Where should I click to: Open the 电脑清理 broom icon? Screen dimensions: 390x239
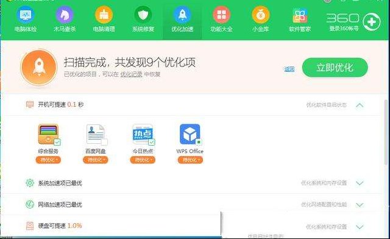point(104,15)
